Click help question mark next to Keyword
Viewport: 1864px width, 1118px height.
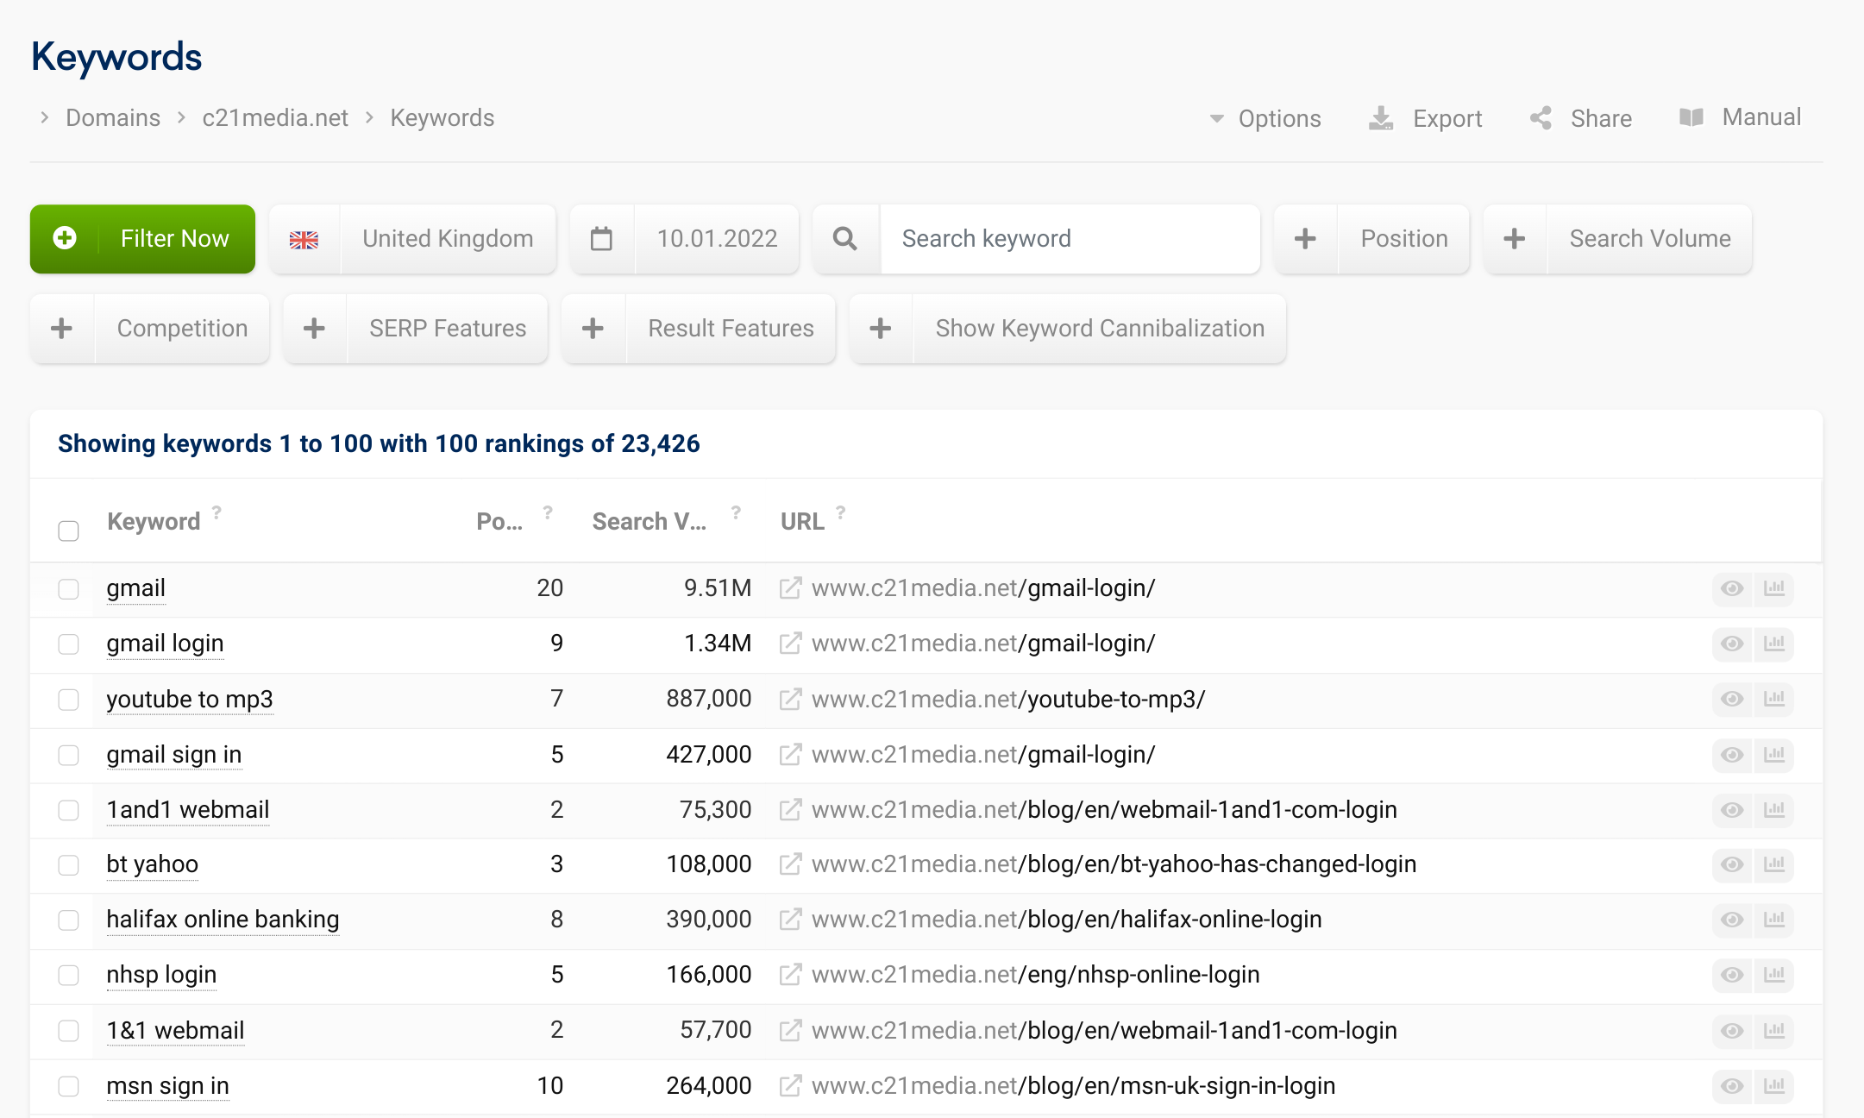pyautogui.click(x=217, y=512)
